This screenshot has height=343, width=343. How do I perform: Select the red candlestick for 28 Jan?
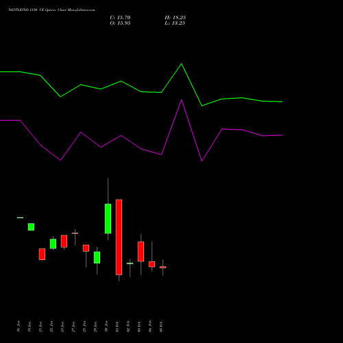86,248
